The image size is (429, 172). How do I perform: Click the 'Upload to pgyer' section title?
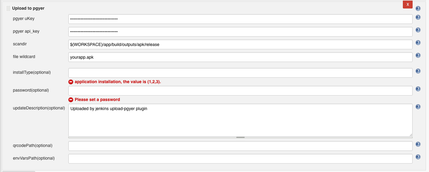(28, 8)
